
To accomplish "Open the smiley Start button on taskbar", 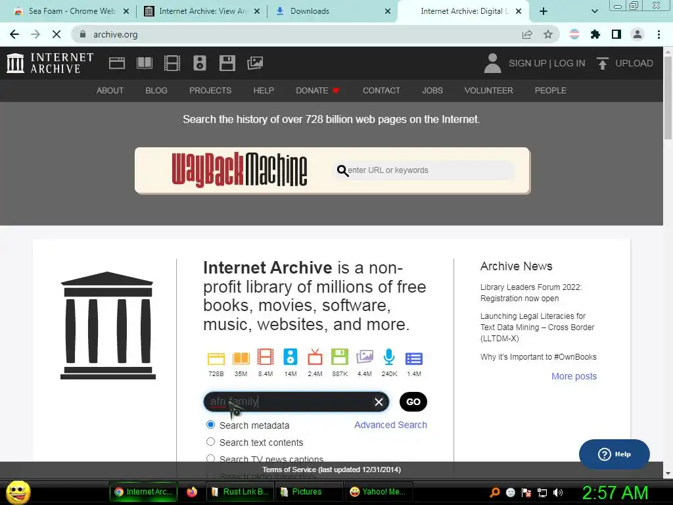I will [18, 492].
